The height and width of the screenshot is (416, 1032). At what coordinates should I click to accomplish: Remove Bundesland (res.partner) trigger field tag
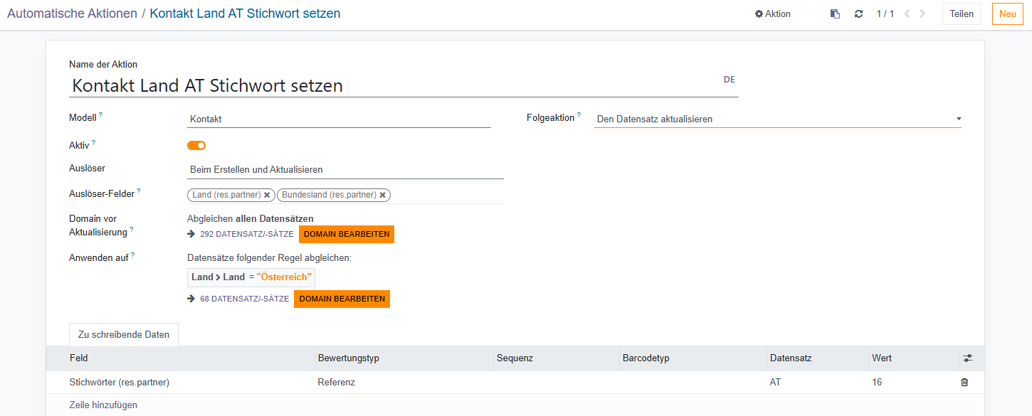(x=382, y=195)
